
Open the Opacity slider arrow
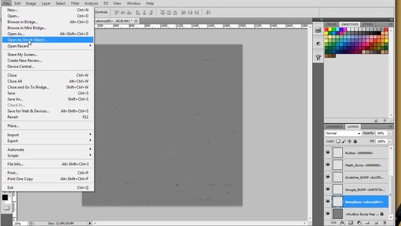[390, 133]
